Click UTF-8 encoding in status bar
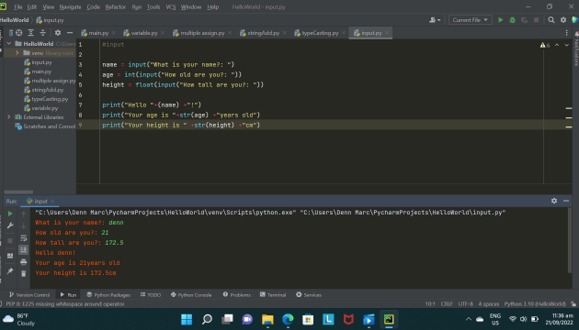579x330 pixels. (x=465, y=303)
